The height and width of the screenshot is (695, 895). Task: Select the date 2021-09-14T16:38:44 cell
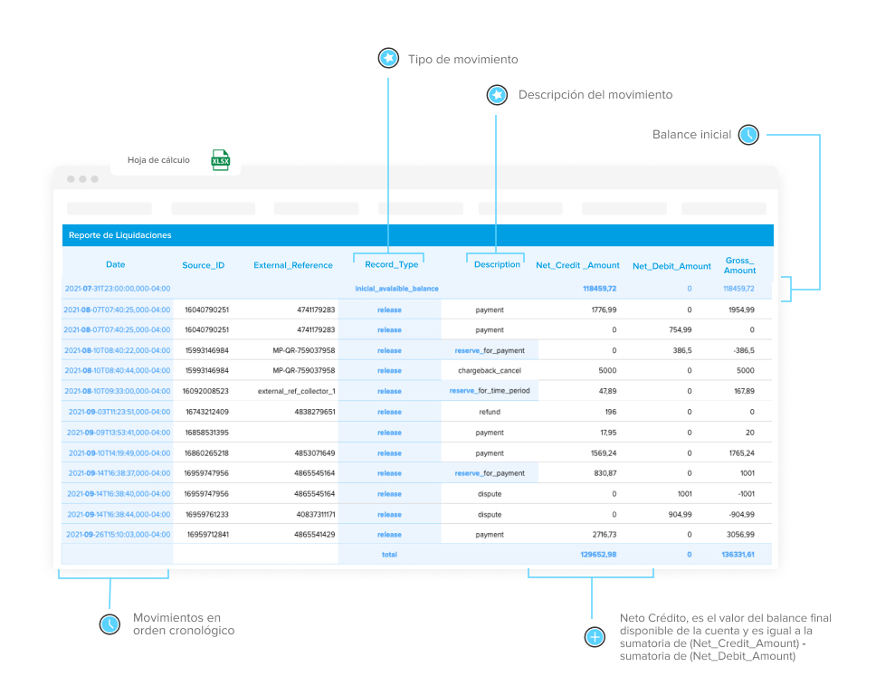[x=119, y=515]
